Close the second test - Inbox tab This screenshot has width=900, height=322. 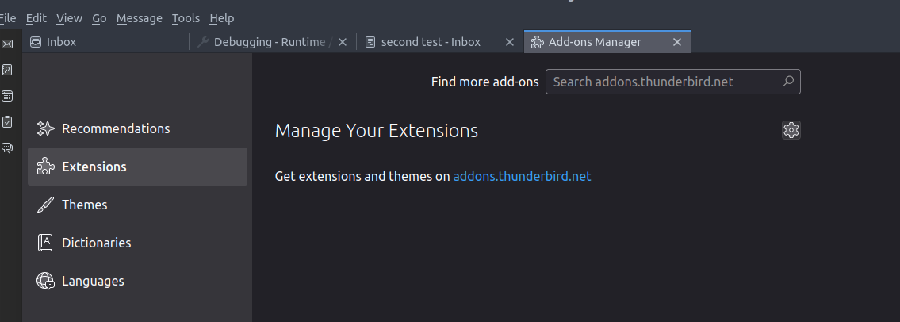[507, 42]
